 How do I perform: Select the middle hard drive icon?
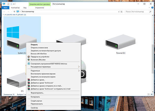pos(71,38)
